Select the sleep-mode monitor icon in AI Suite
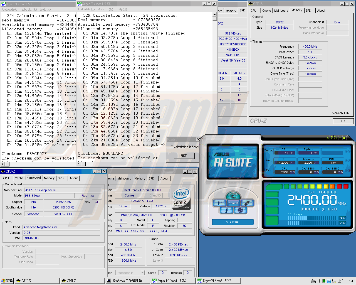 tap(233, 196)
